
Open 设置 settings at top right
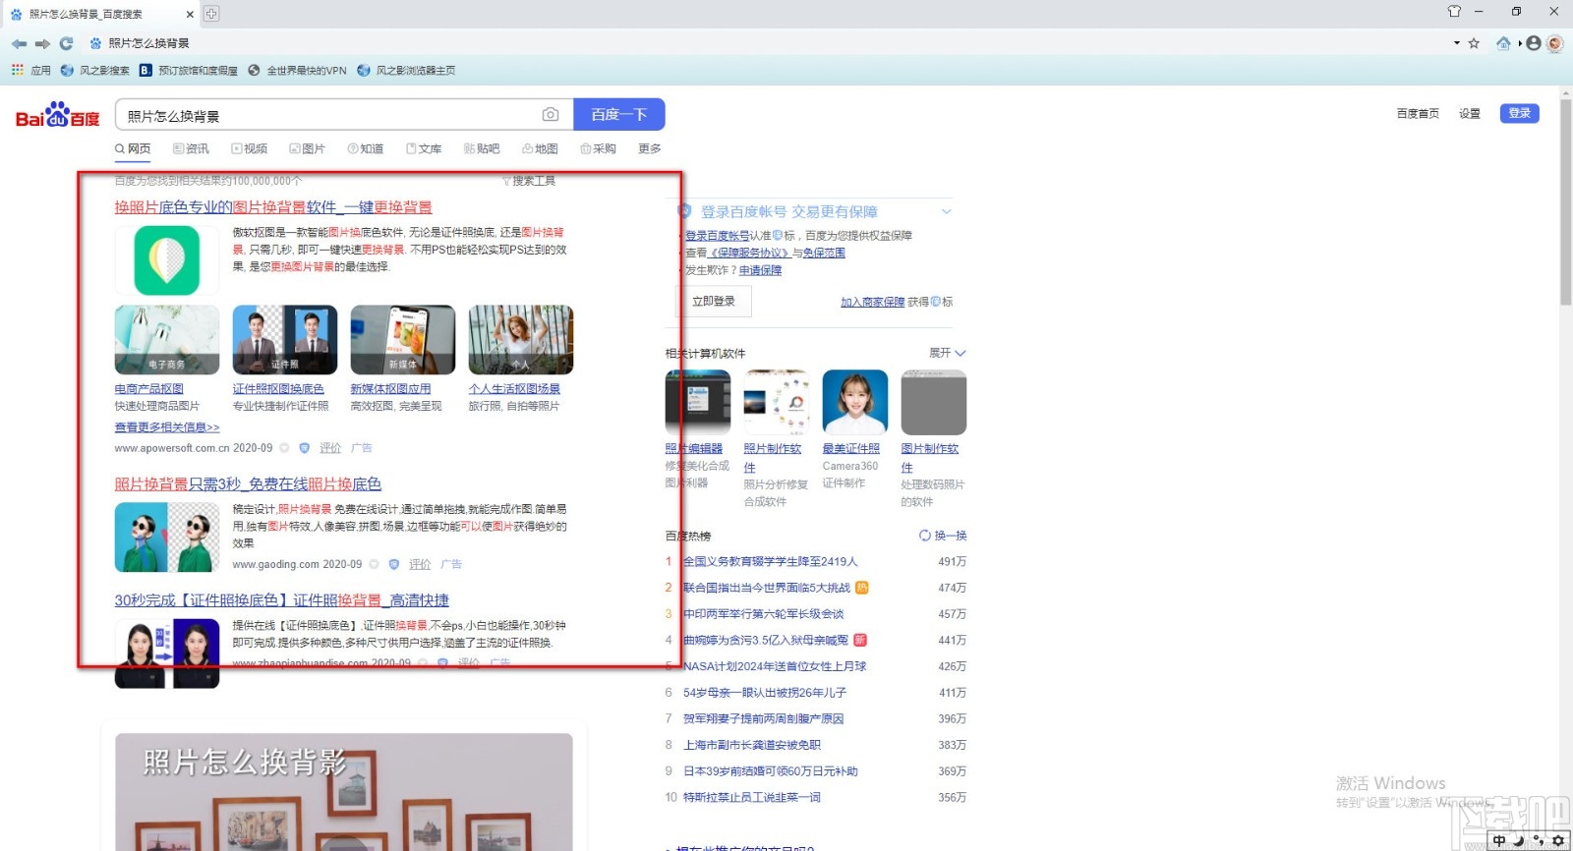(x=1470, y=114)
